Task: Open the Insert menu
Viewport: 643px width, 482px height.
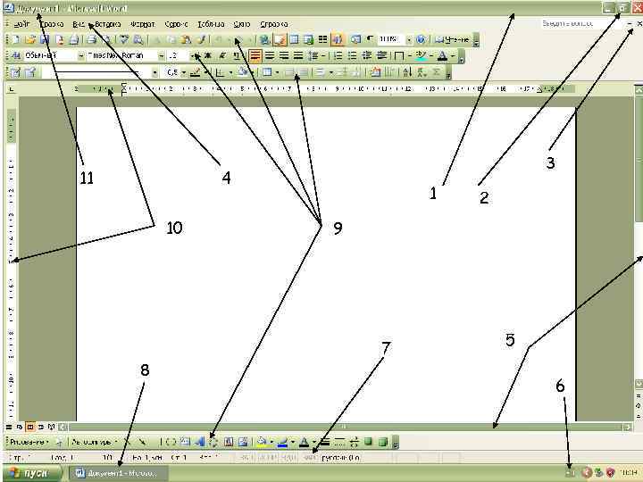Action: (x=108, y=24)
